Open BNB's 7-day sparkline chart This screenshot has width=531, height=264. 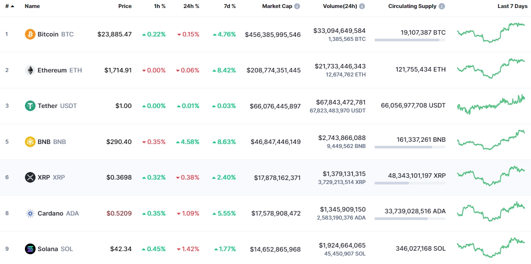(x=491, y=140)
